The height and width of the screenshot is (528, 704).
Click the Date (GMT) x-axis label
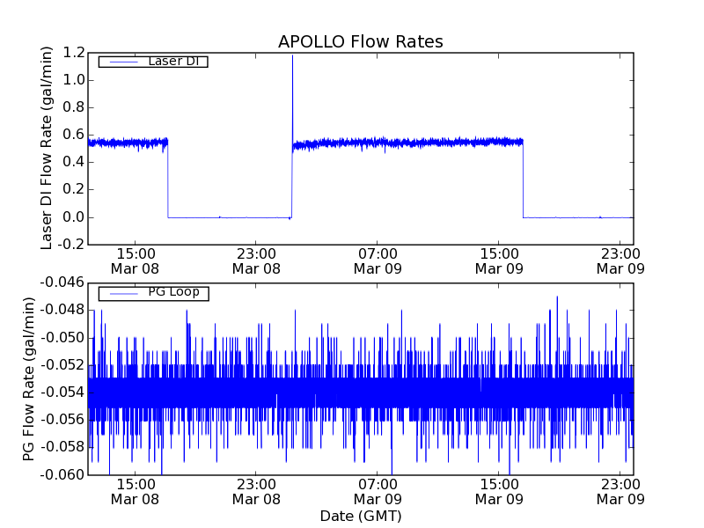[360, 516]
